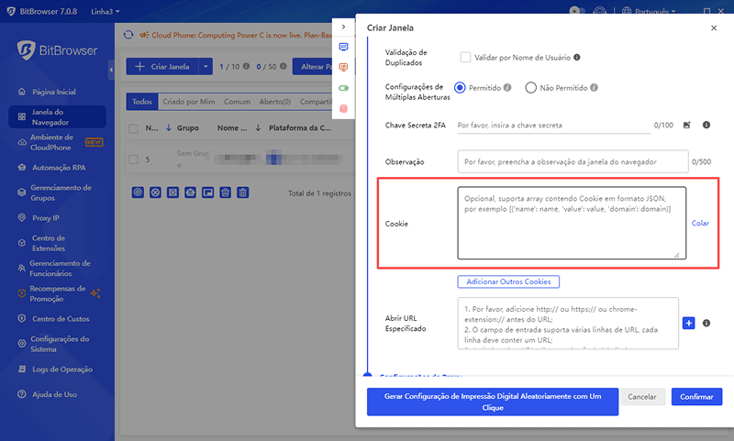Click the window arrange bulk action icon
Image resolution: width=734 pixels, height=441 pixels.
tap(208, 193)
